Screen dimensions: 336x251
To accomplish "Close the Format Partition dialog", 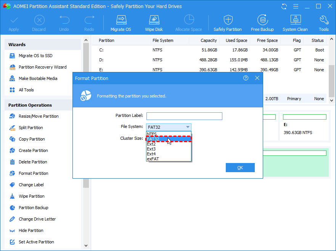I will click(x=257, y=78).
